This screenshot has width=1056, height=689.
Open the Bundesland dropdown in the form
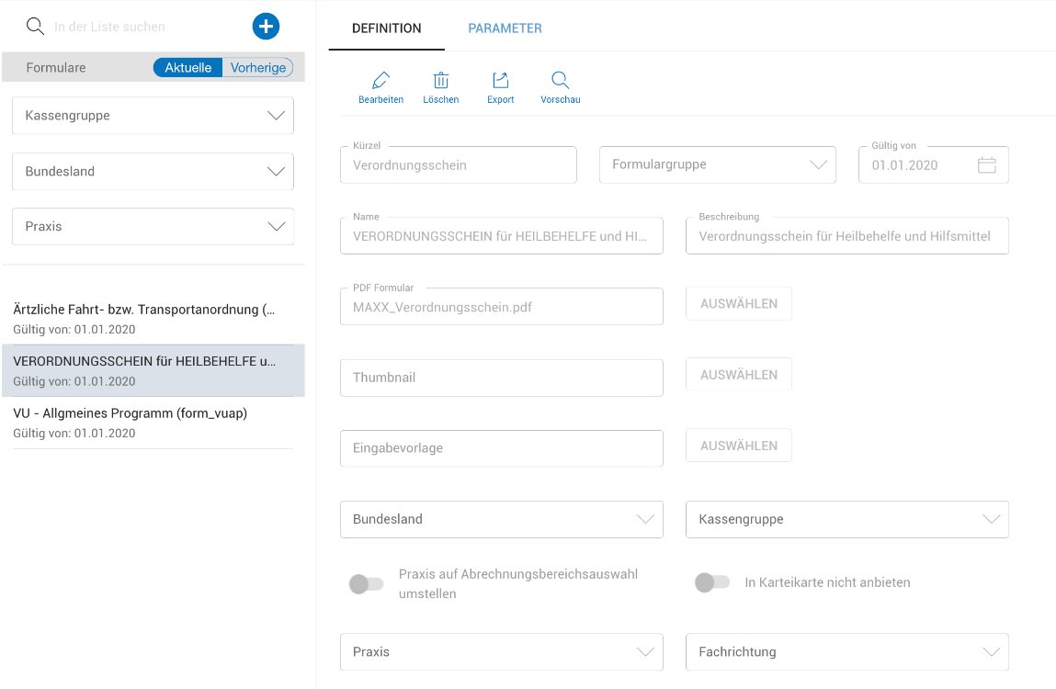[501, 519]
